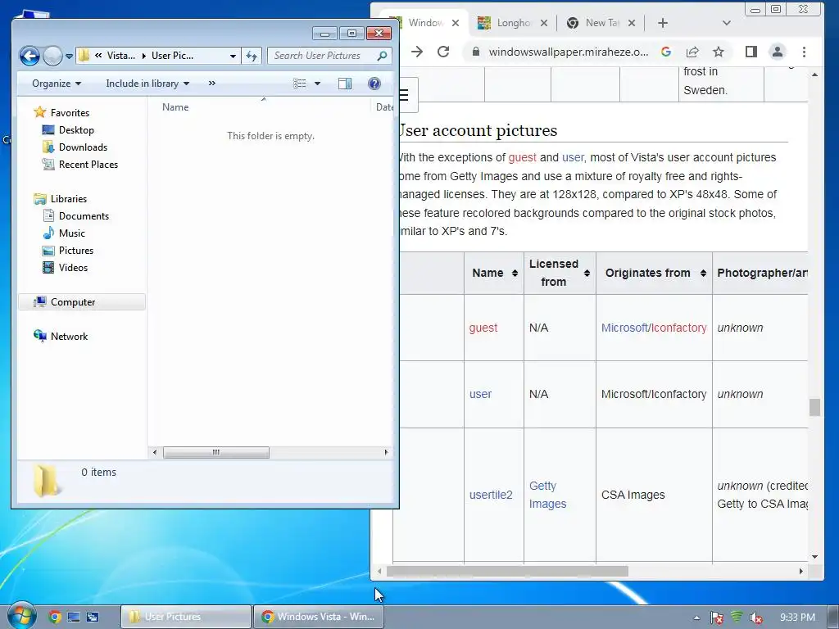Launch Chrome from the taskbar quick launch
The width and height of the screenshot is (839, 629).
coord(55,617)
